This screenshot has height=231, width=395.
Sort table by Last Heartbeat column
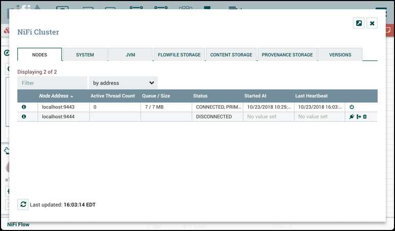pos(312,96)
